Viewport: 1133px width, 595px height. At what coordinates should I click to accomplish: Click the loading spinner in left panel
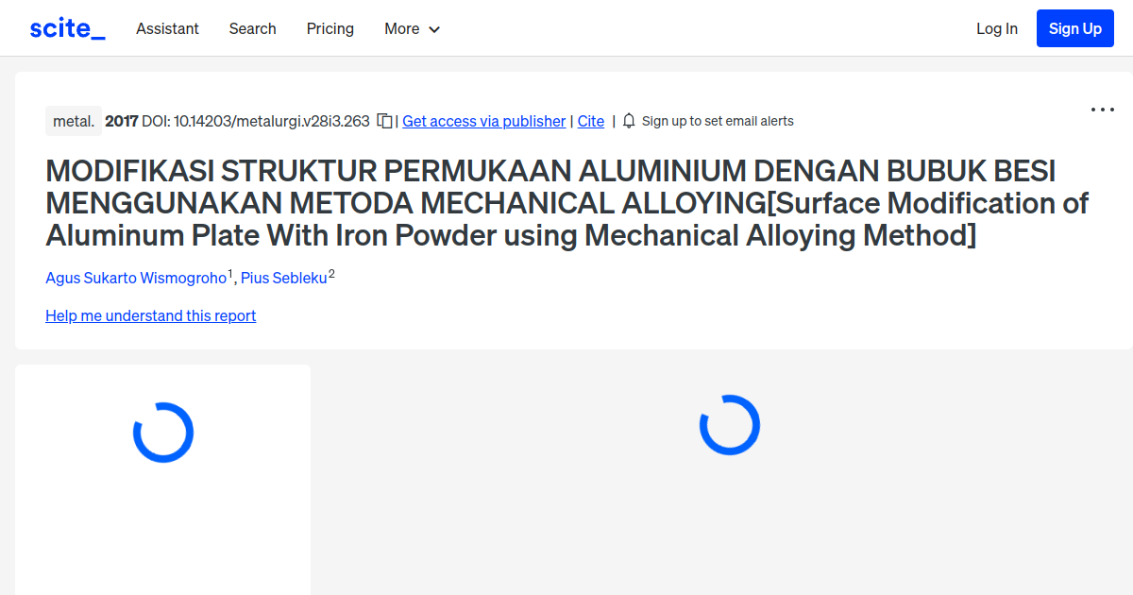tap(163, 432)
